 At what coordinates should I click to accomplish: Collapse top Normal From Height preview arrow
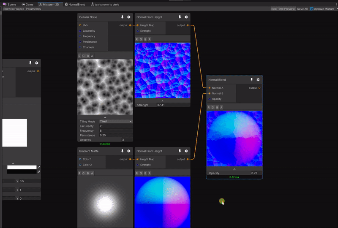pos(163,100)
